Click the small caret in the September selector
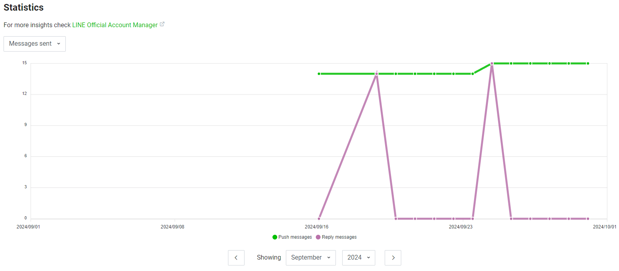 329,258
